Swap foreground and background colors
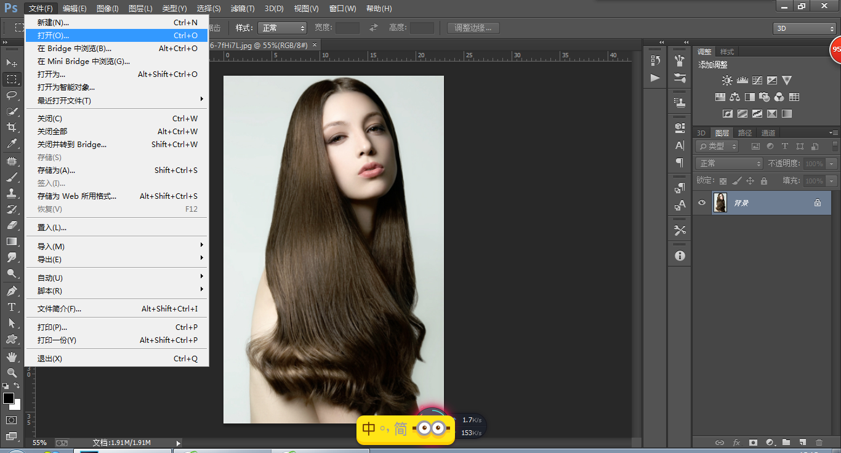 17,386
